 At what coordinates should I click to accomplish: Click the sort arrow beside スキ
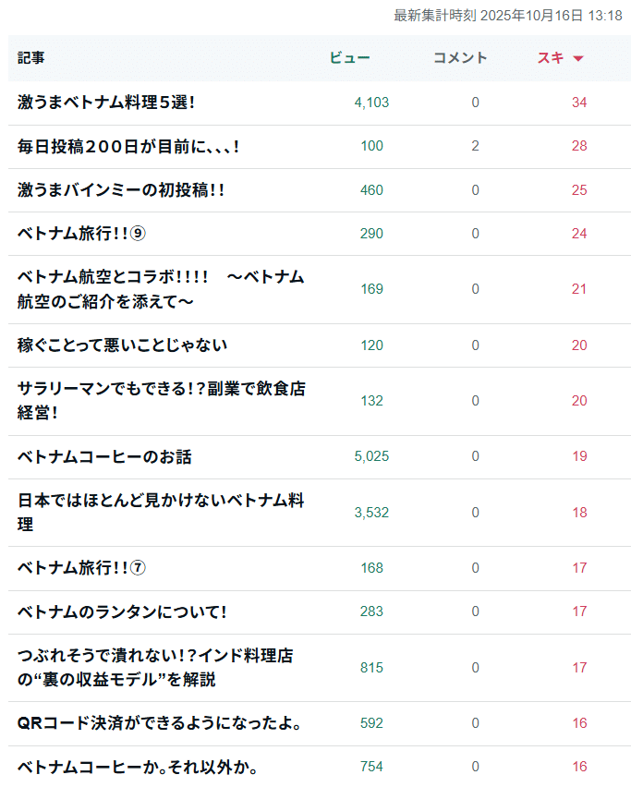tap(578, 59)
